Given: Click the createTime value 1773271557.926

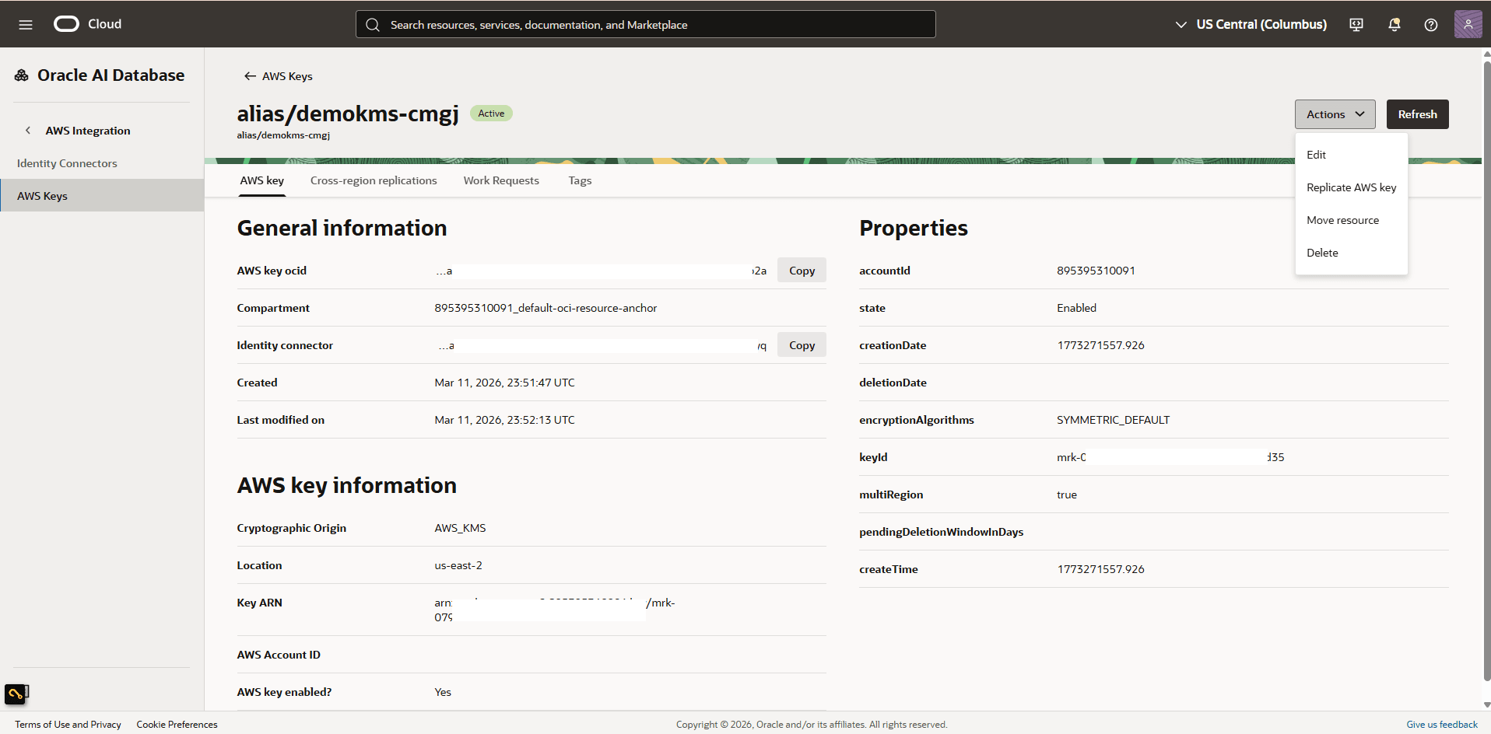Looking at the screenshot, I should pos(1100,569).
